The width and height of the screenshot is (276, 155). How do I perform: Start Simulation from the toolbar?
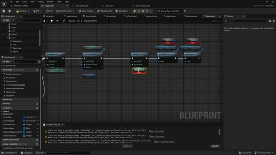click(x=122, y=11)
